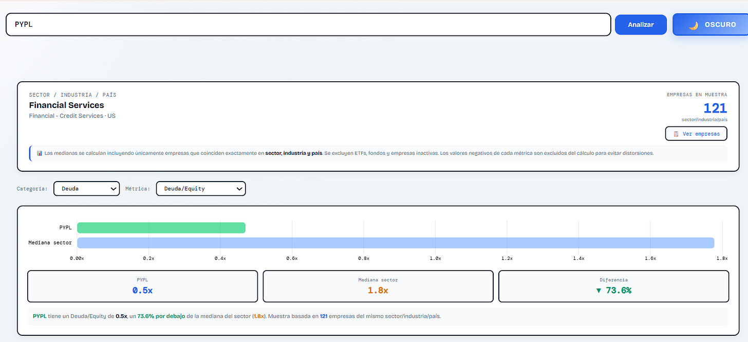This screenshot has width=748, height=342.
Task: Click the 0.6x axis tick label
Action: click(x=292, y=258)
